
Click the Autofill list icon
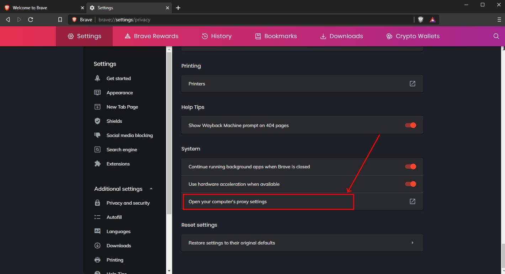click(x=97, y=217)
